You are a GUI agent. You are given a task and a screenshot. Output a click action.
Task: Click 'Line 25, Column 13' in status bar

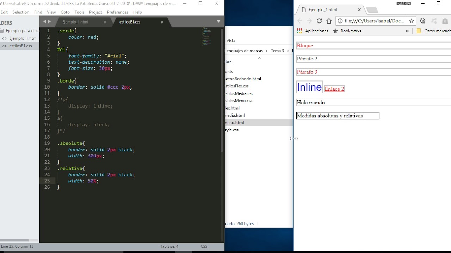(17, 246)
